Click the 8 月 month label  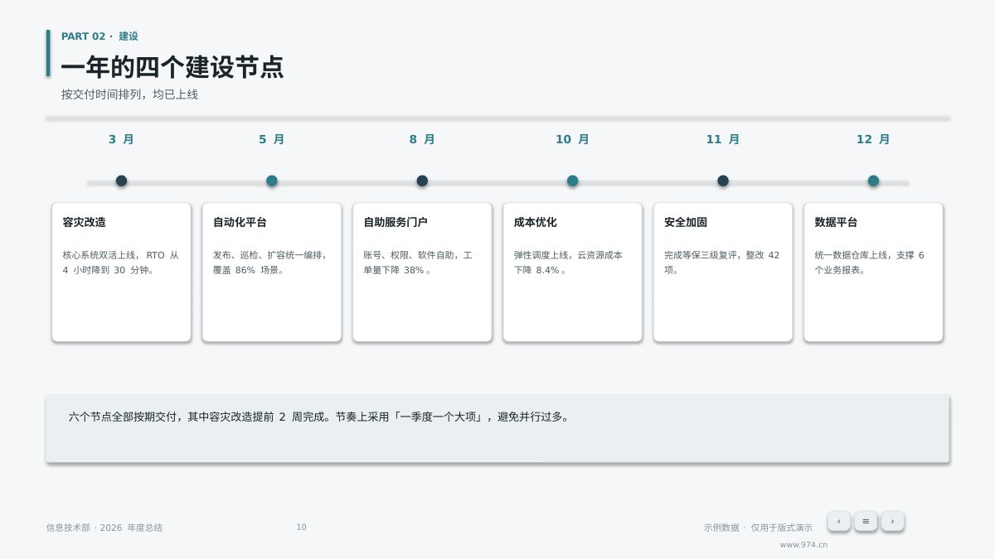[422, 139]
